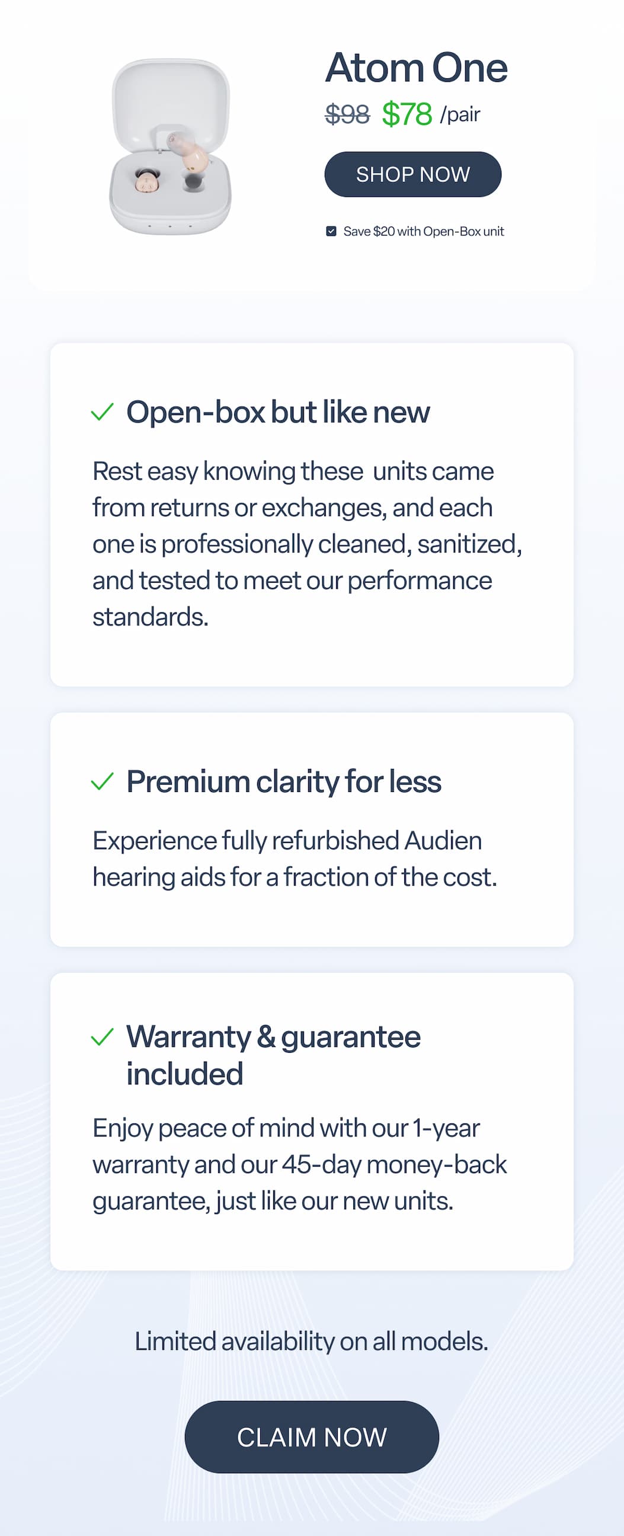Click the Save $20 with Open-Box unit label
This screenshot has width=624, height=1536.
point(423,231)
